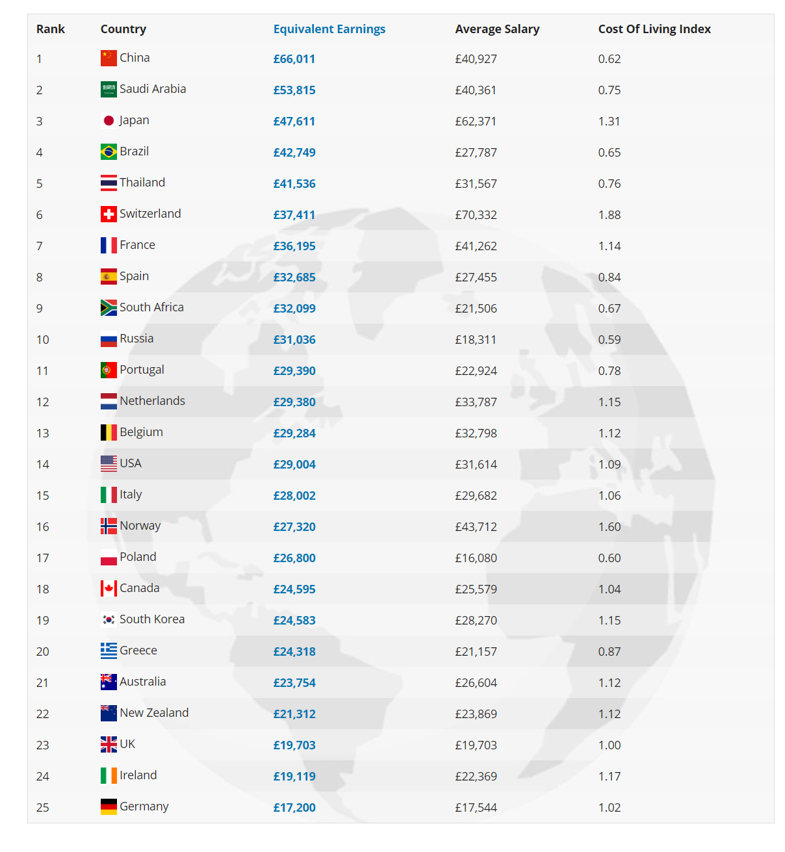The image size is (785, 852).
Task: Click the Japan flag icon
Action: (x=109, y=120)
